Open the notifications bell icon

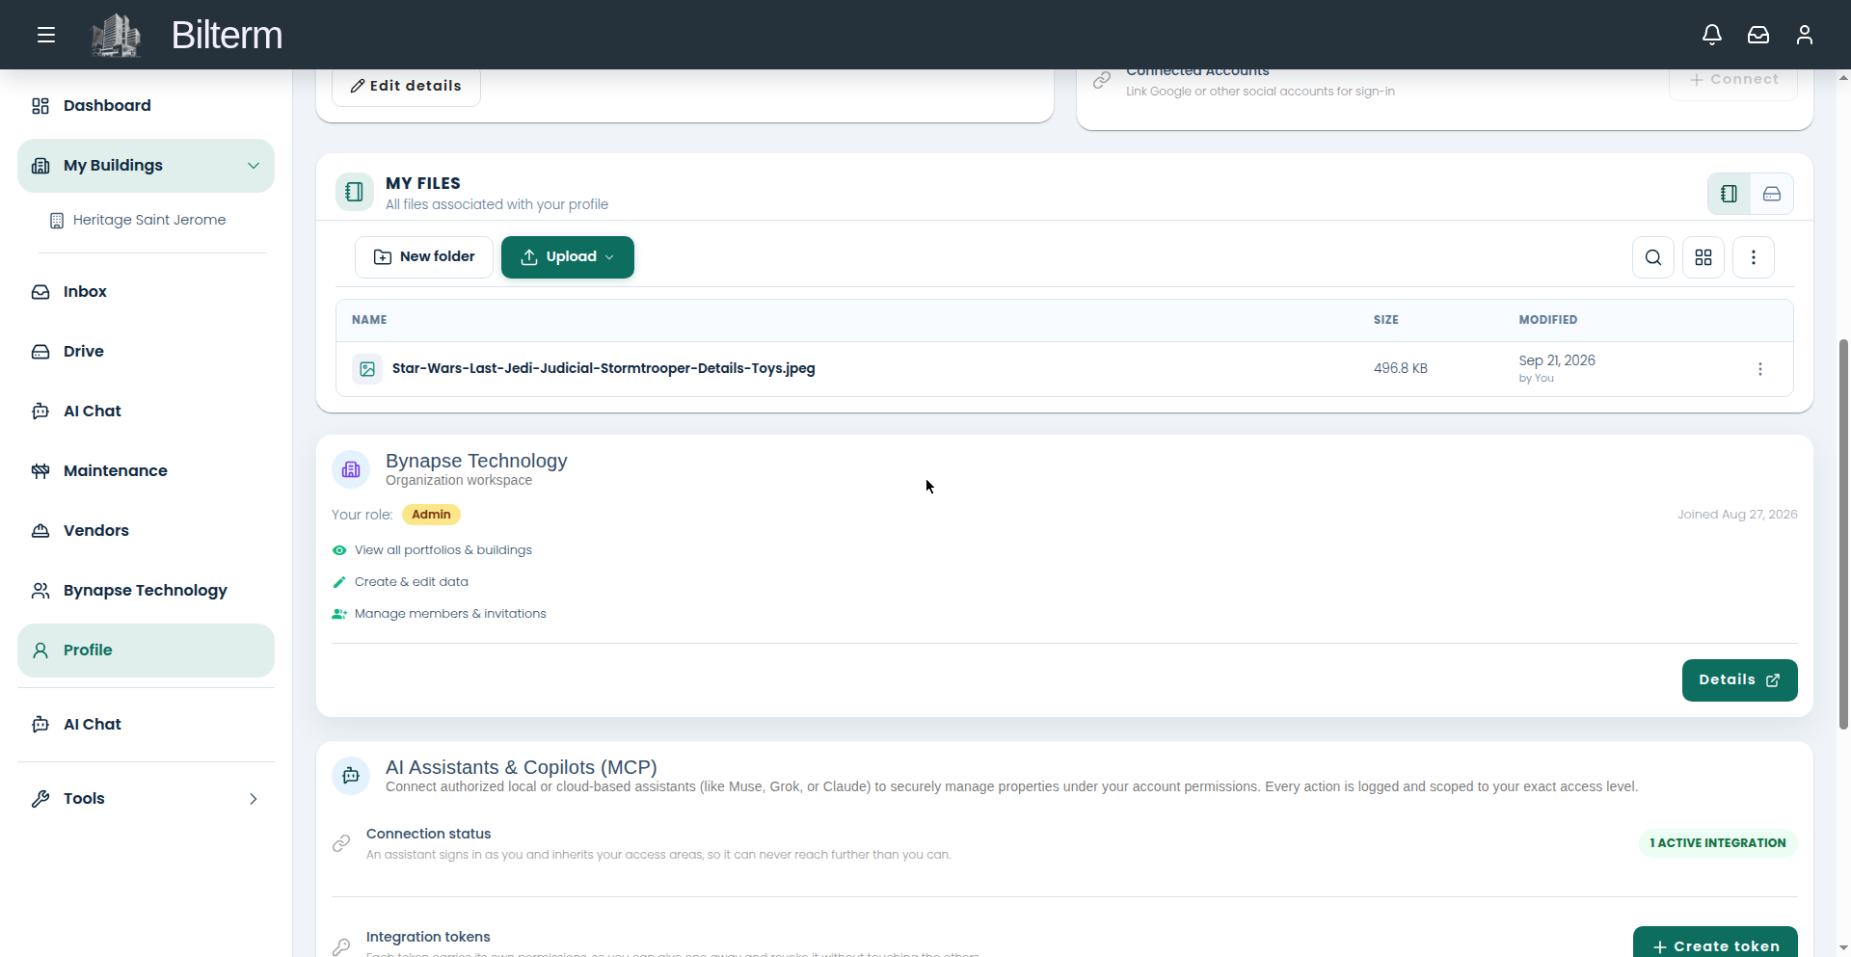[1712, 35]
